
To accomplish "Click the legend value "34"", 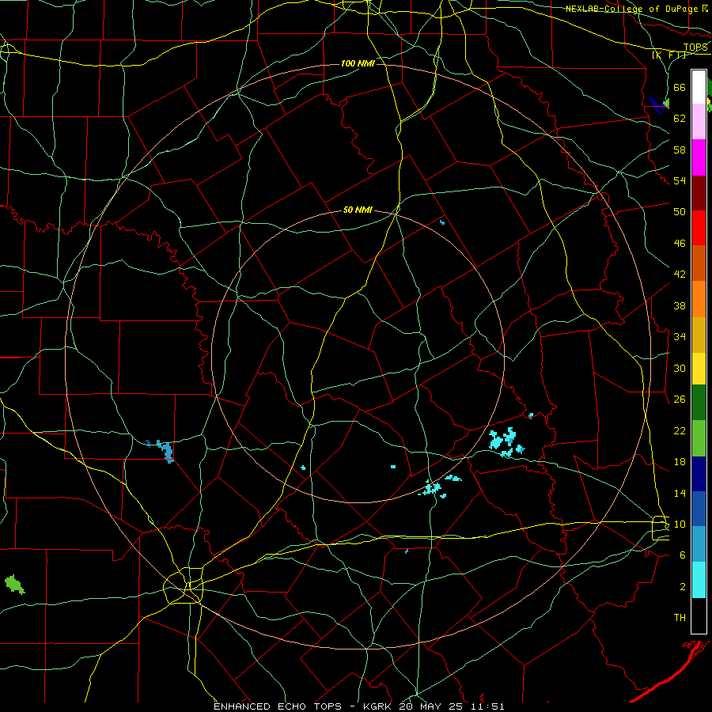I will pyautogui.click(x=680, y=337).
